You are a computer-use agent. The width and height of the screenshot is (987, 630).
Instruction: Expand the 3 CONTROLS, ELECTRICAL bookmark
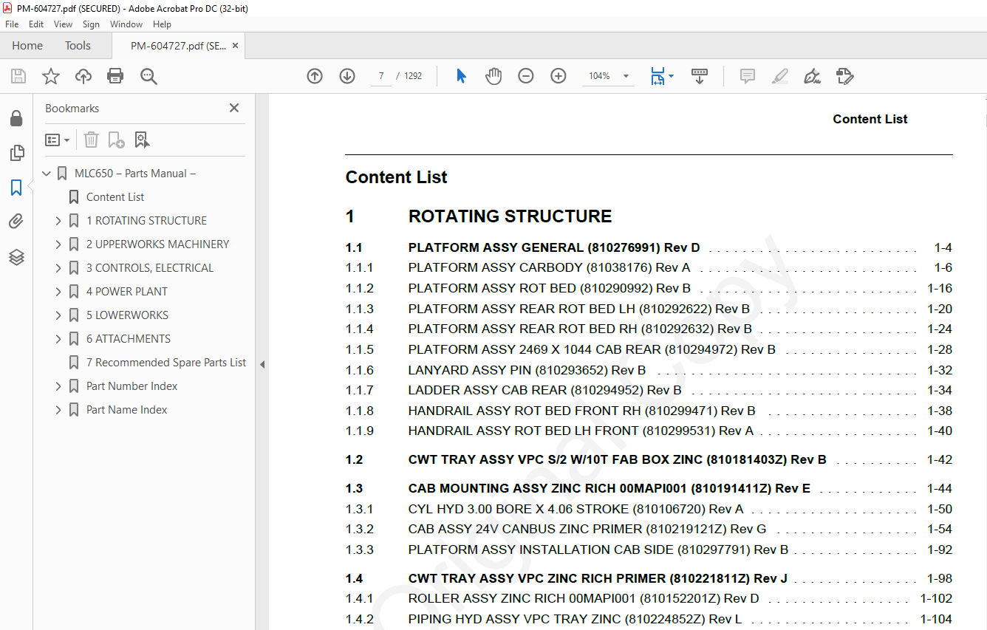click(58, 268)
